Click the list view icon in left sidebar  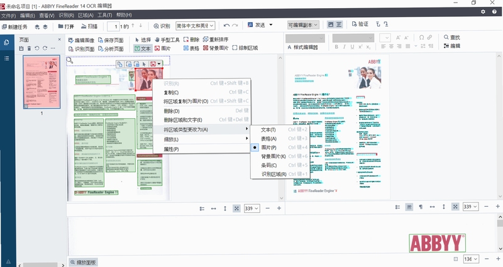pos(6,58)
